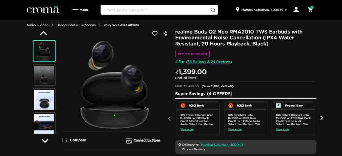Open the shopping cart icon
Screen dimensions: 342x156
(x=310, y=9)
